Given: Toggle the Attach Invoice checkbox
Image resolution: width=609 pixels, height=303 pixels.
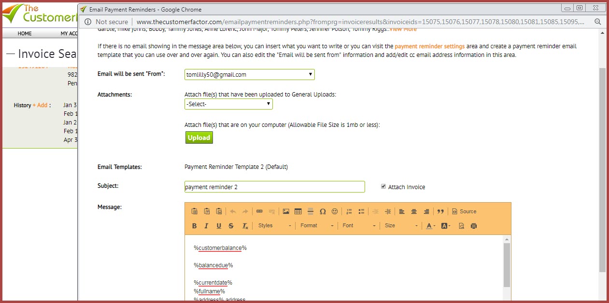Looking at the screenshot, I should tap(383, 187).
